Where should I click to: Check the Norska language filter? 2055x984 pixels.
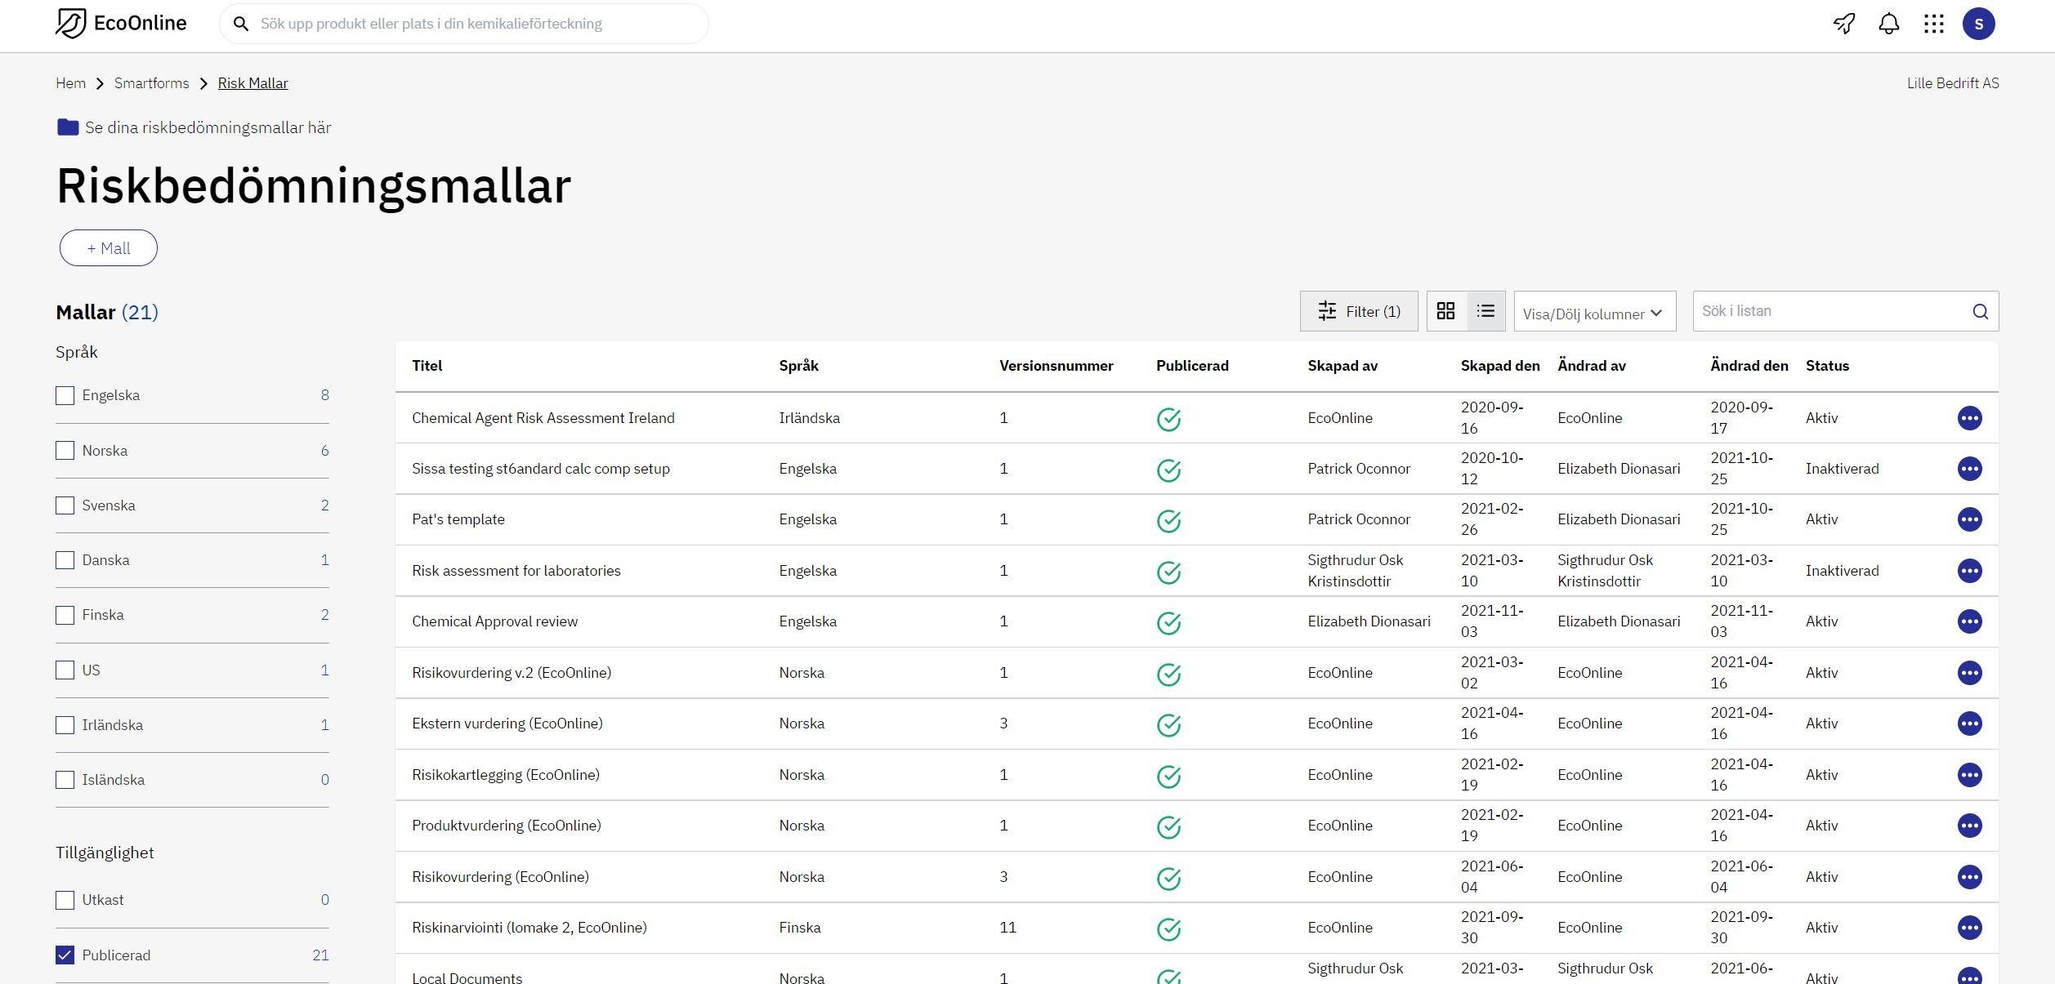tap(65, 451)
